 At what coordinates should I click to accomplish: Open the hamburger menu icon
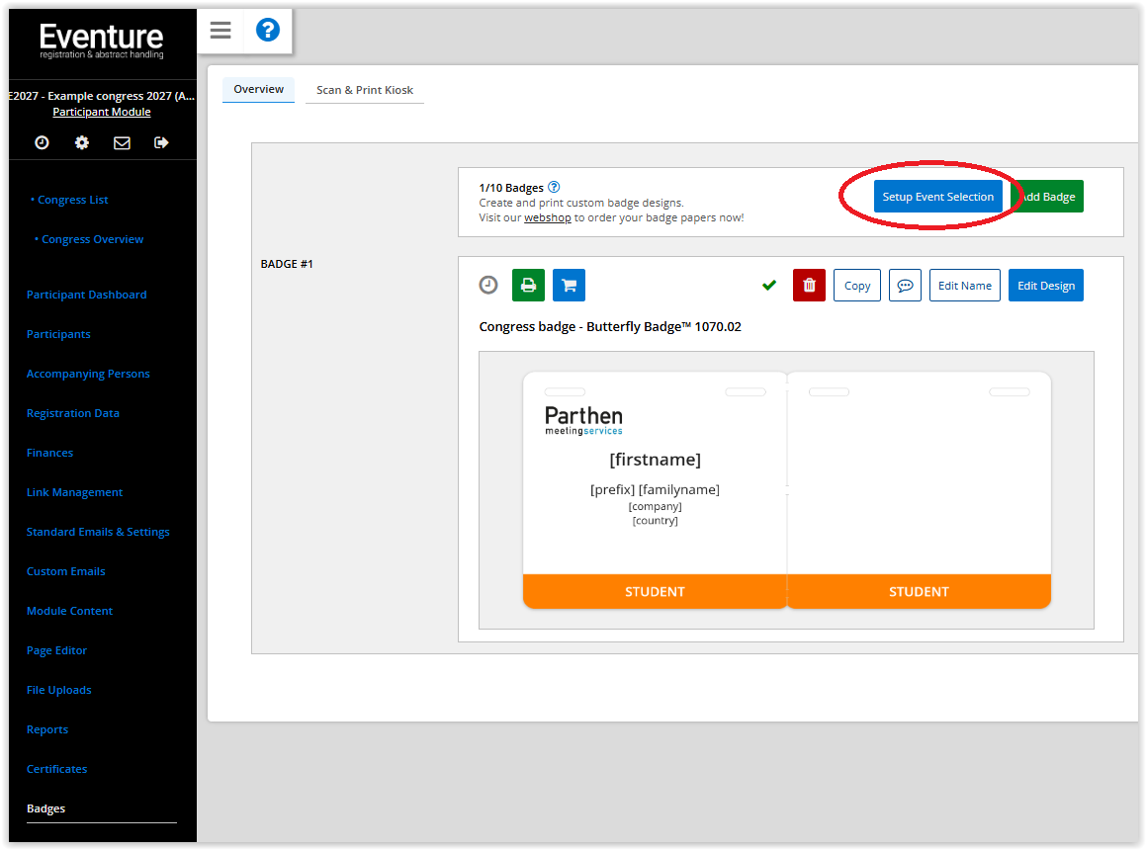[220, 31]
